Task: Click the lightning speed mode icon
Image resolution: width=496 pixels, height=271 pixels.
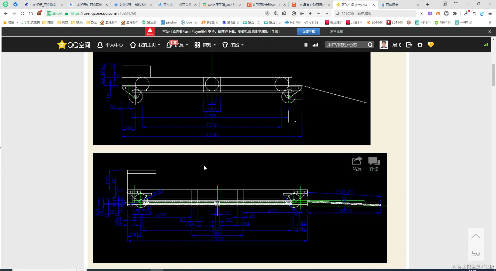Action: [310, 13]
